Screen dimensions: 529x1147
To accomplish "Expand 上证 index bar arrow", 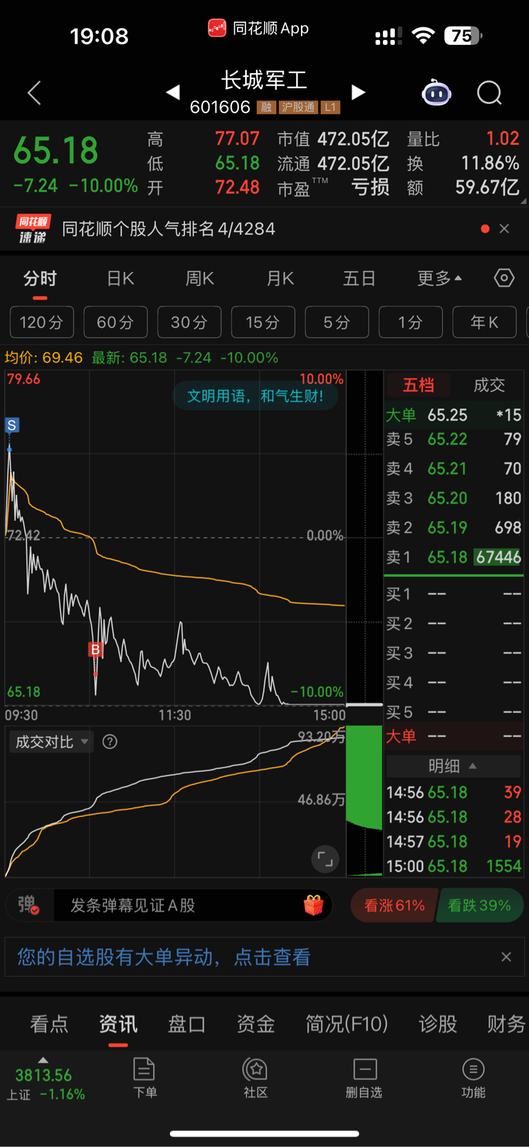I will point(43,1060).
